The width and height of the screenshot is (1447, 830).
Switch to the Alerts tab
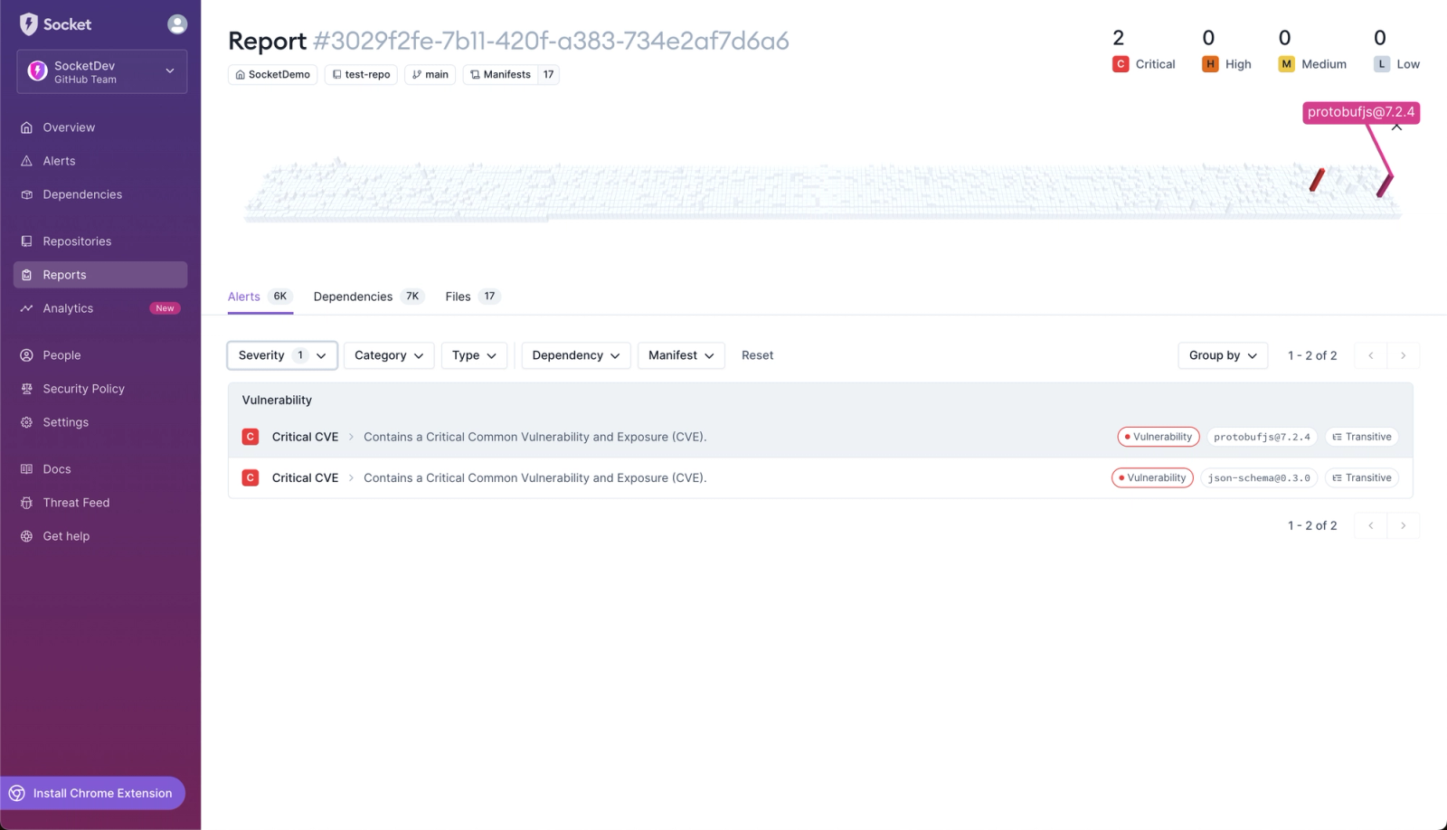coord(260,297)
